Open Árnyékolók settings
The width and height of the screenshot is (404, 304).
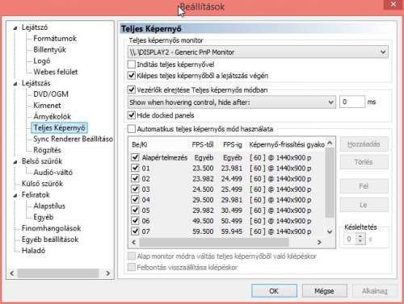point(53,117)
